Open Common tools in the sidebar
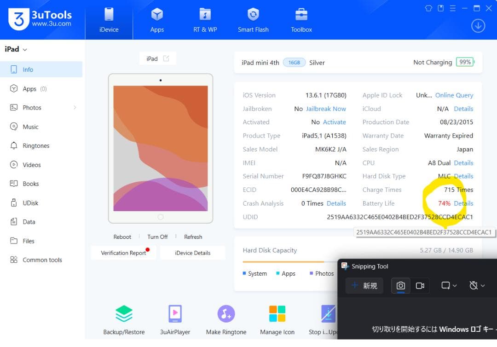The image size is (497, 347). [x=41, y=260]
